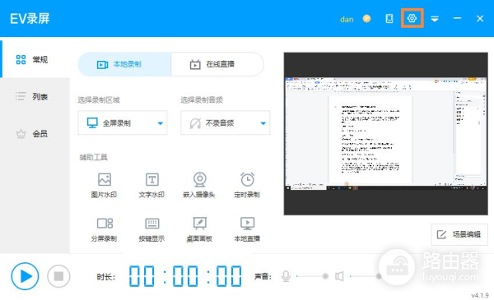The width and height of the screenshot is (494, 300).
Task: Start recording with the play button
Action: pos(25,276)
